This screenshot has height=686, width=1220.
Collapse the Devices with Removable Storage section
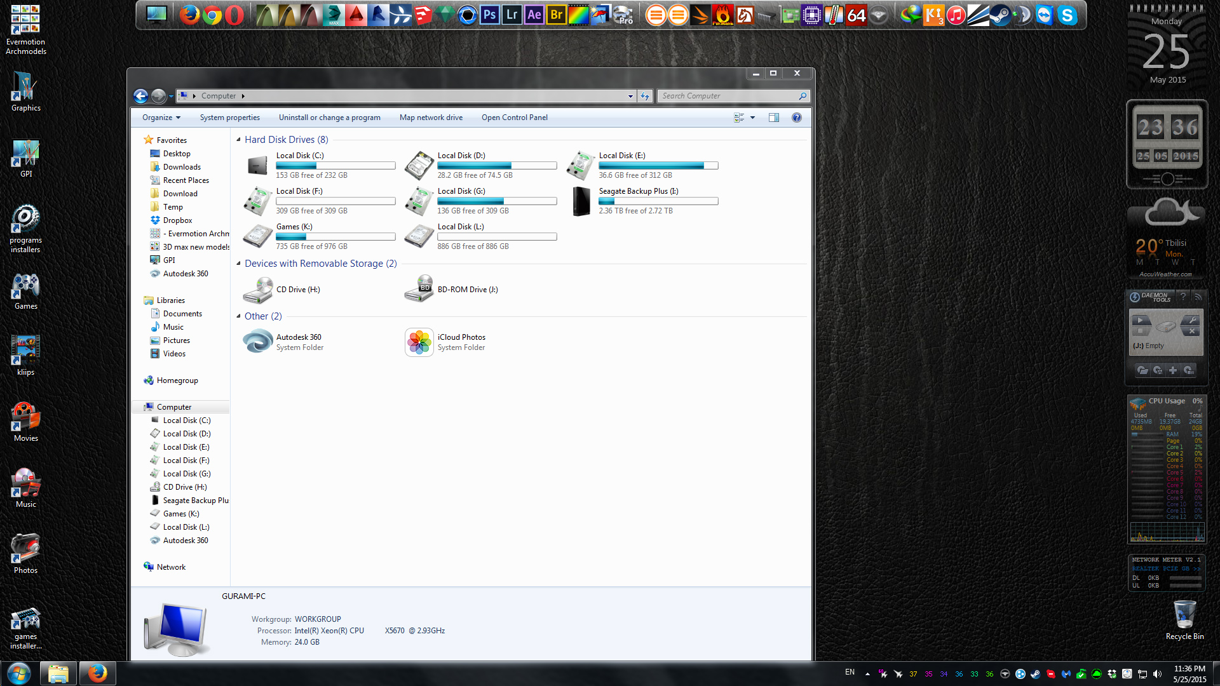(x=237, y=263)
